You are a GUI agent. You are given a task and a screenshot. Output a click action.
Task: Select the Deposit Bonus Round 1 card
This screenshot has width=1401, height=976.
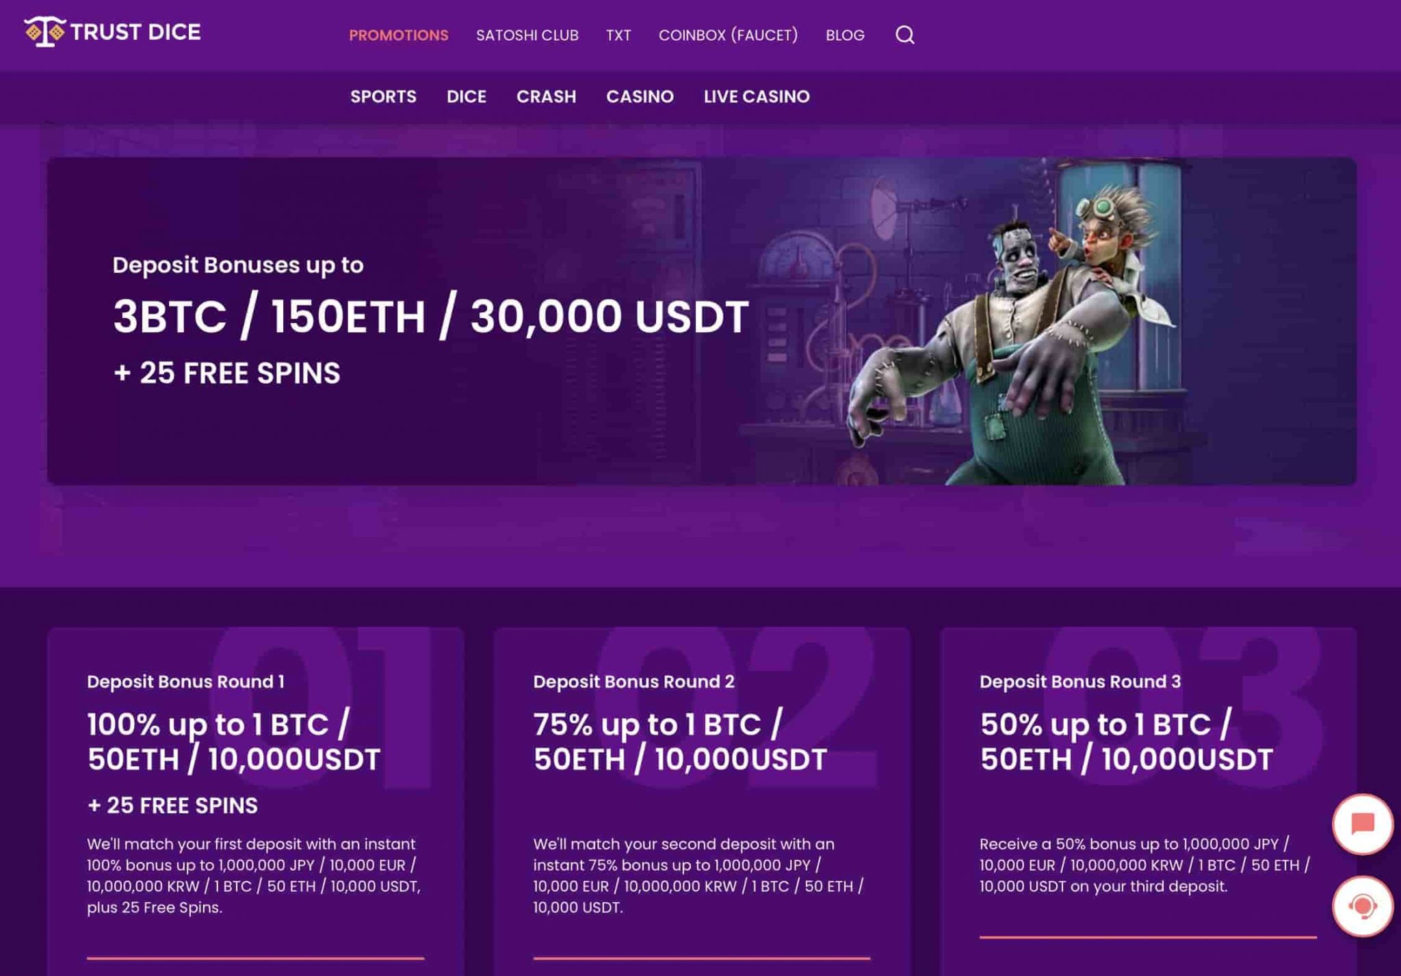(x=256, y=801)
